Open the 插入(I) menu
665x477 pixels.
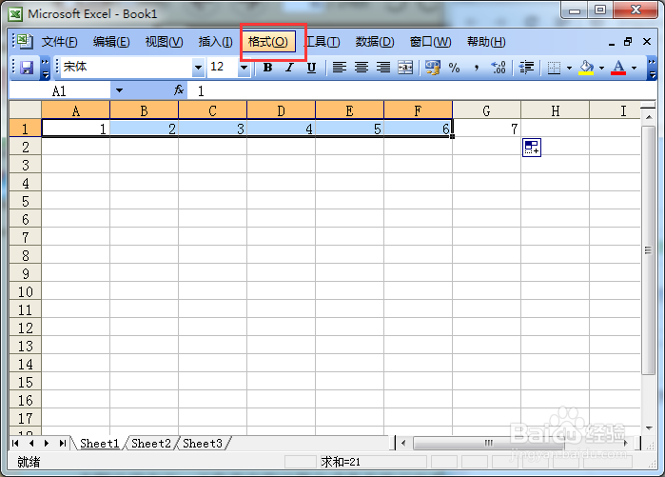pyautogui.click(x=215, y=42)
